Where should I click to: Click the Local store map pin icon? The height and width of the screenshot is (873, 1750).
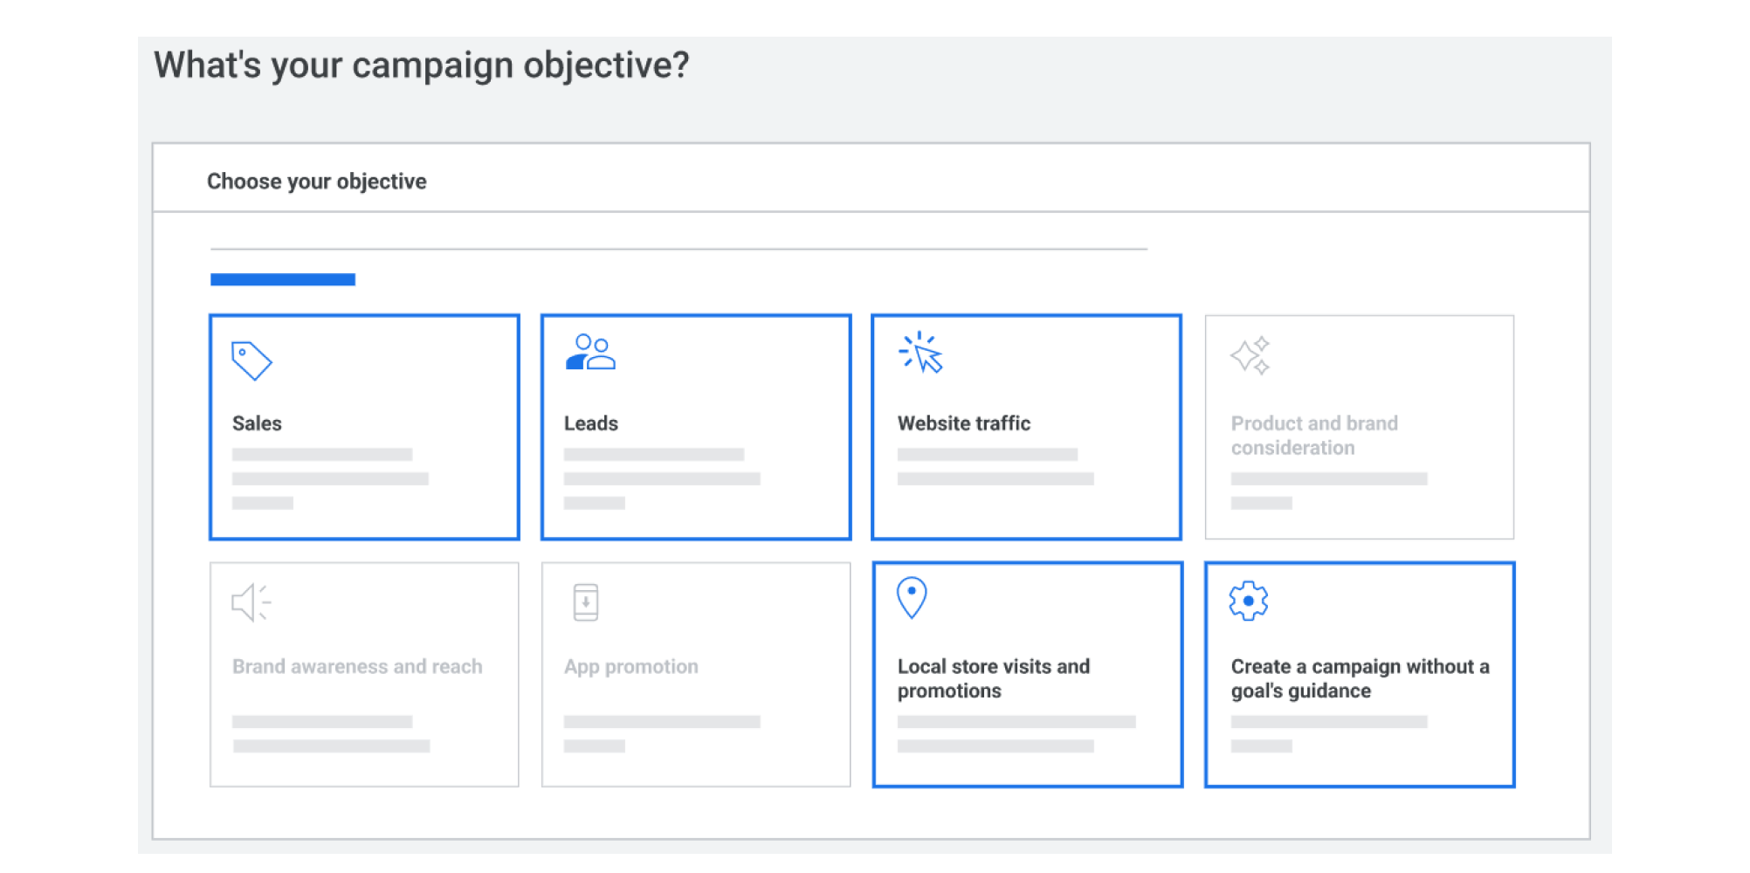pyautogui.click(x=912, y=598)
